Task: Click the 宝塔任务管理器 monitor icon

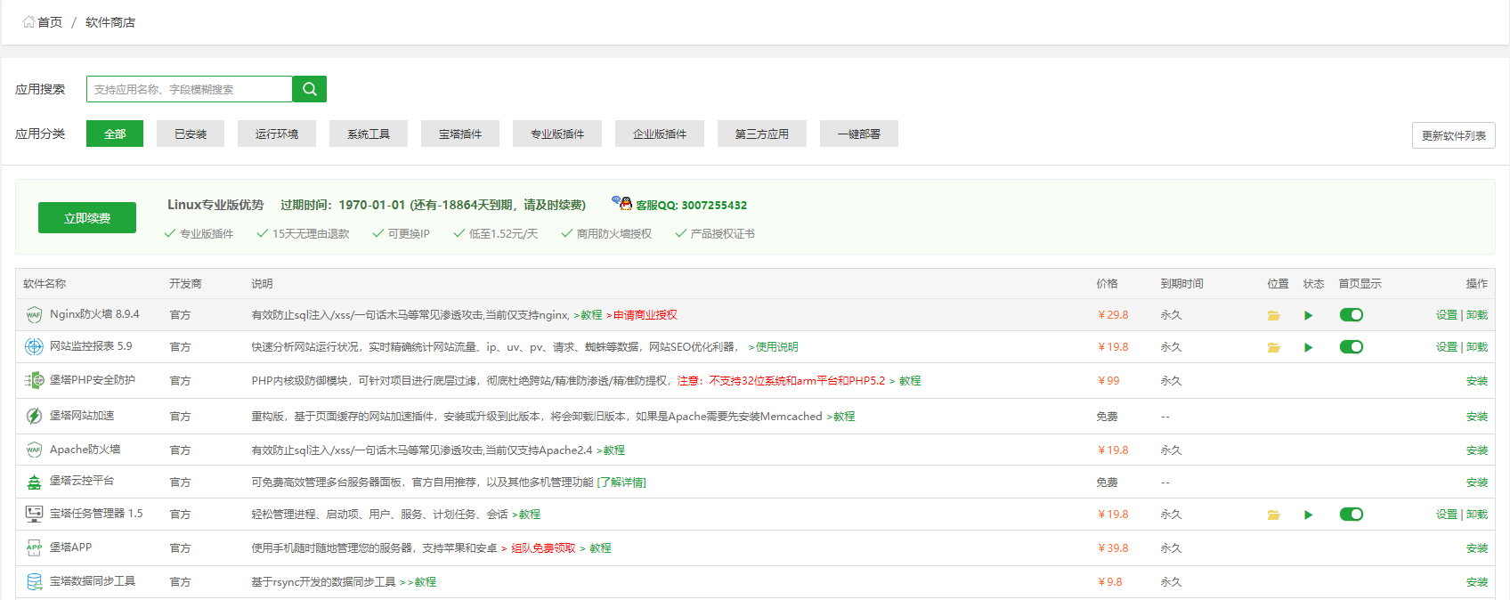Action: (34, 515)
